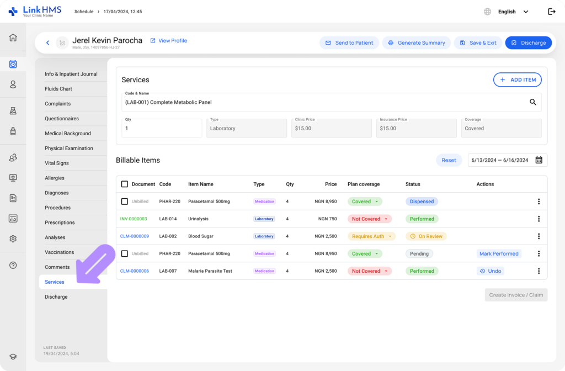
Task: Click Save & Exit button
Action: click(x=478, y=43)
